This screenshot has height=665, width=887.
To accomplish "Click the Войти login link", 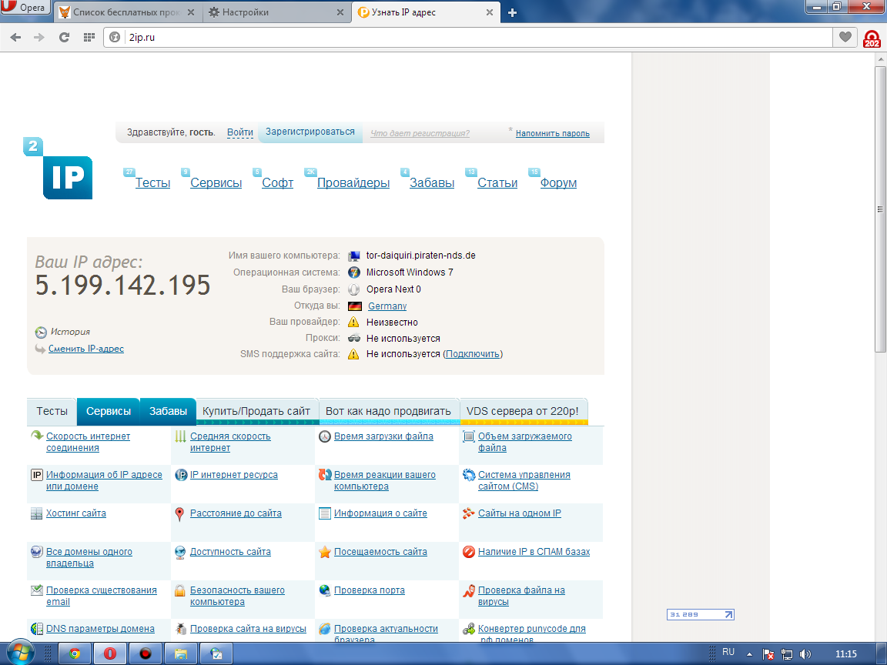I will pyautogui.click(x=240, y=132).
